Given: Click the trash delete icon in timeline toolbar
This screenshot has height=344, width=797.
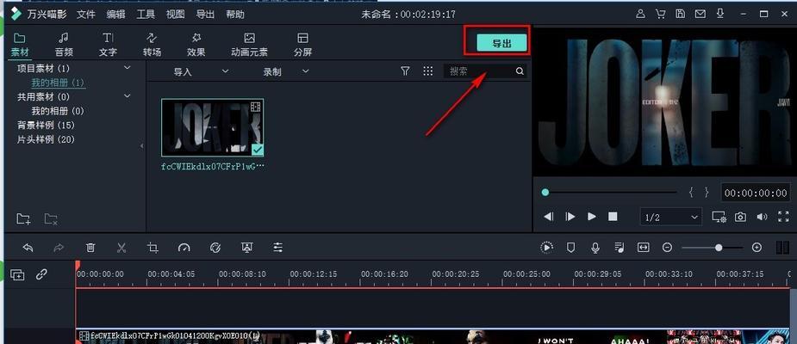Looking at the screenshot, I should [x=90, y=248].
